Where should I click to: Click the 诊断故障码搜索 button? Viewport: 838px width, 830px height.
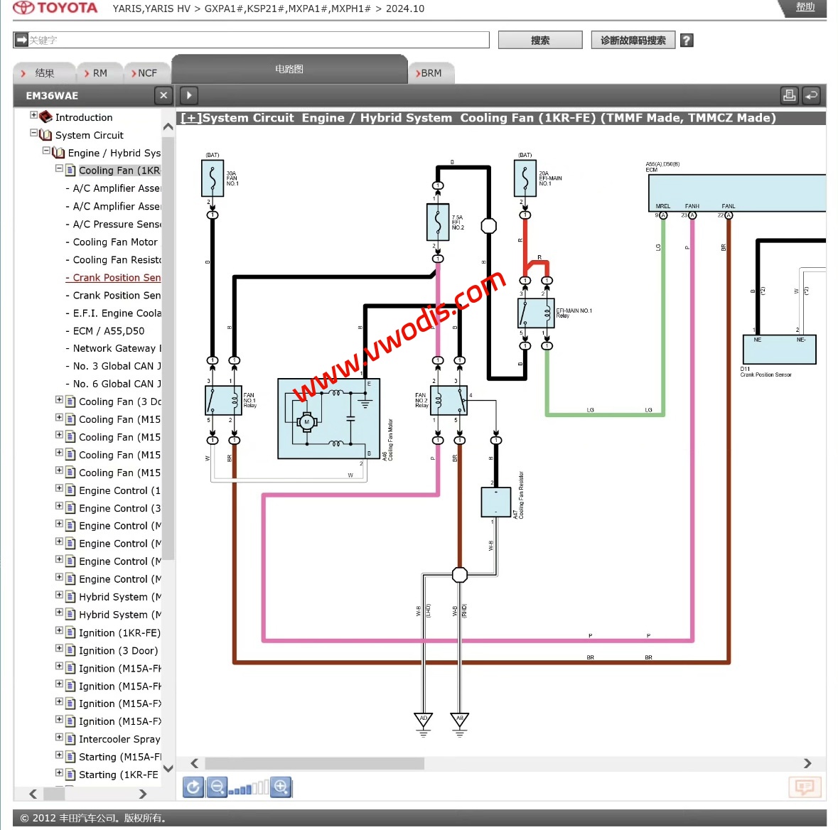coord(633,41)
